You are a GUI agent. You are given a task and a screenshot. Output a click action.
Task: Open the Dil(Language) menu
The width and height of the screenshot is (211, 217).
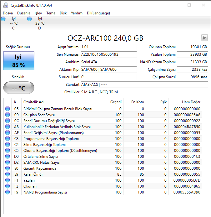pos(98,13)
